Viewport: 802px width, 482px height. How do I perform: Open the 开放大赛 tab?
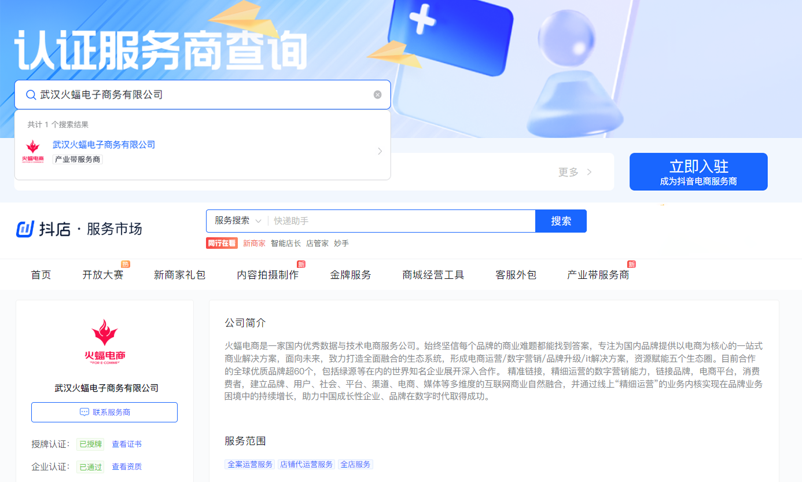tap(103, 275)
